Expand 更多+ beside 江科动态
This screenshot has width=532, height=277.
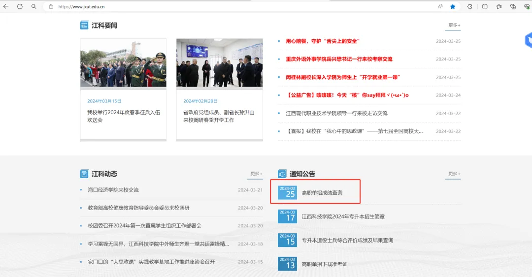point(256,174)
